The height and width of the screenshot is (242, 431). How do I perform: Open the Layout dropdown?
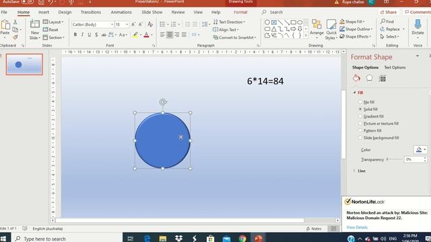pos(53,22)
